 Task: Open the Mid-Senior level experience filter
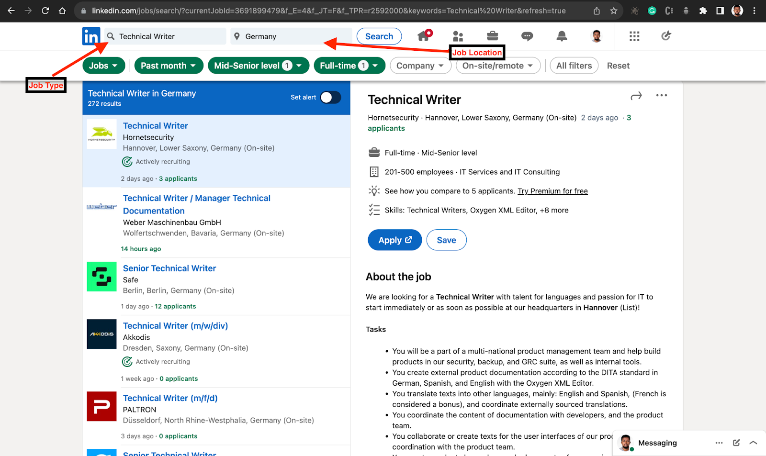[258, 66]
